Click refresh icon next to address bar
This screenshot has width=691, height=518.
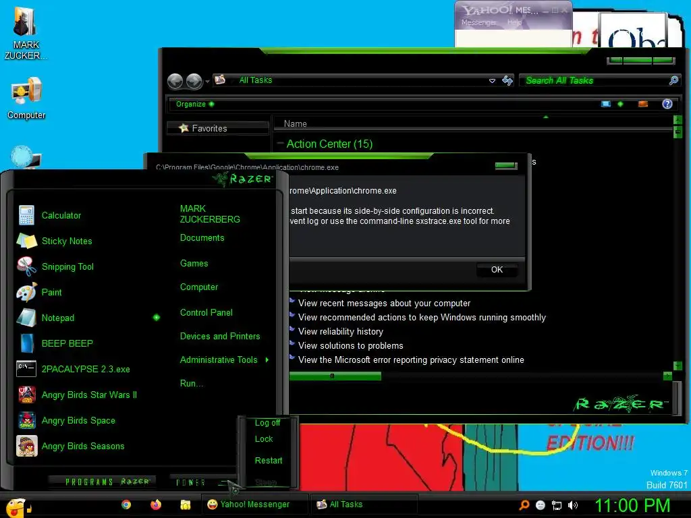(507, 81)
